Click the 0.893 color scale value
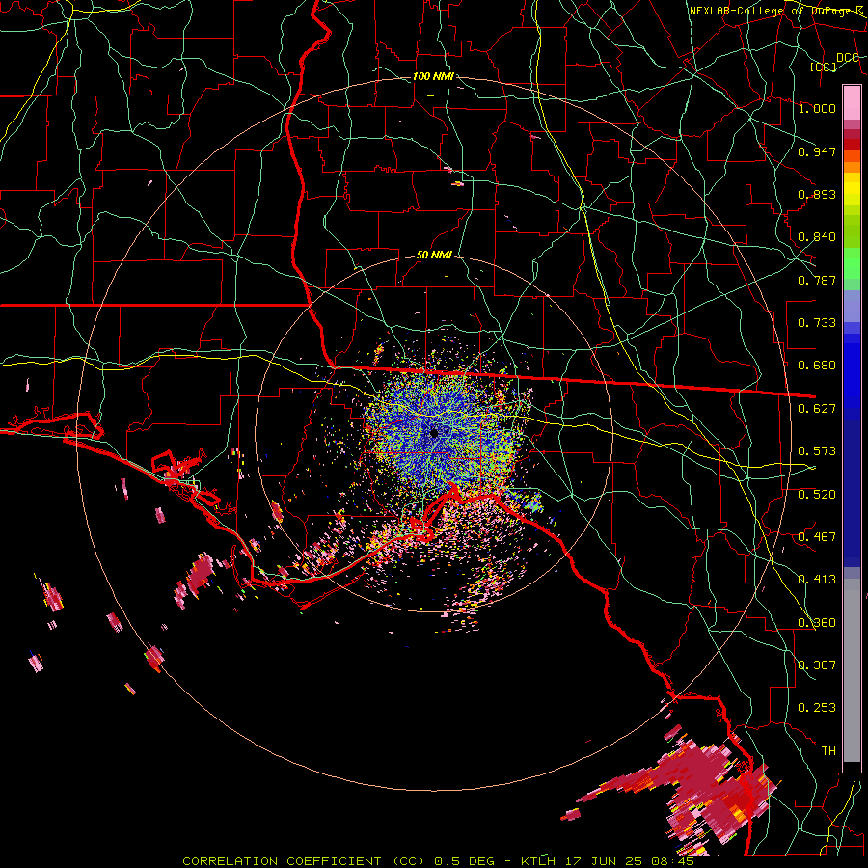Image resolution: width=868 pixels, height=868 pixels. point(817,194)
